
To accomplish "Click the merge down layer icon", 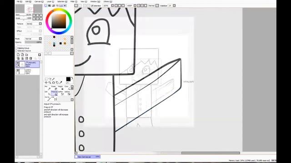I will pyautogui.click(x=22, y=58).
